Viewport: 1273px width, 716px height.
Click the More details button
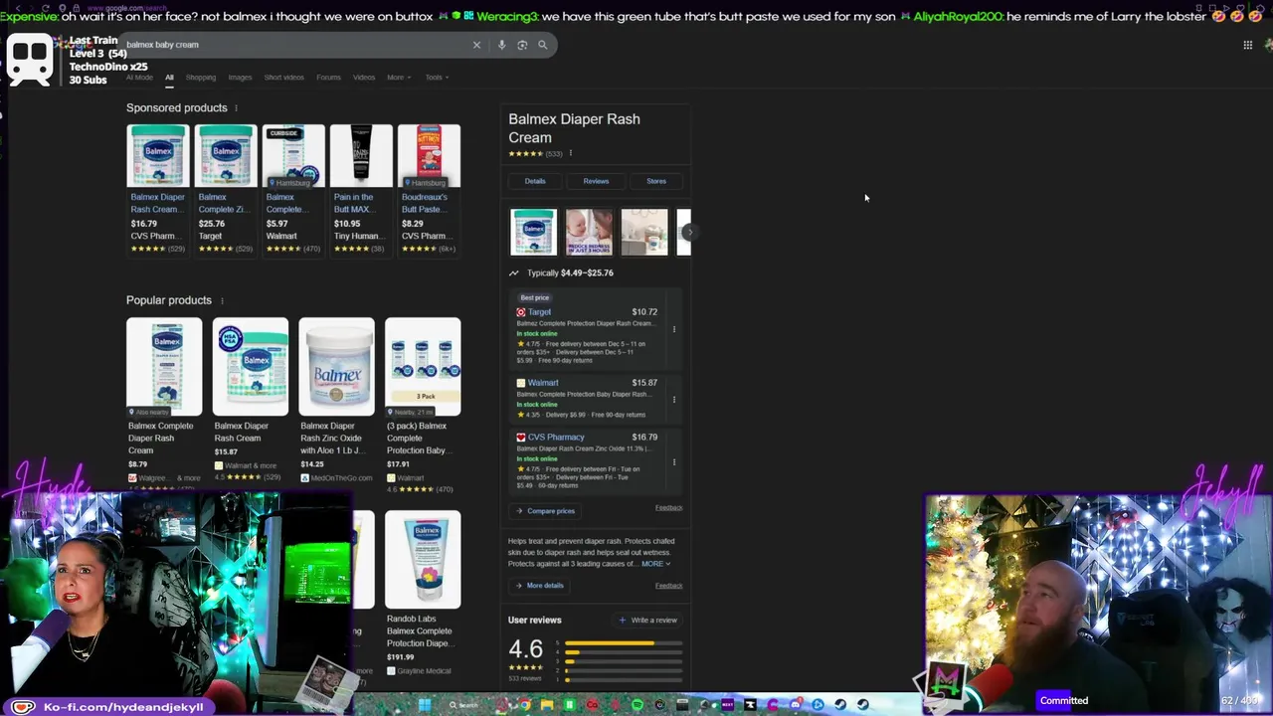pyautogui.click(x=539, y=586)
